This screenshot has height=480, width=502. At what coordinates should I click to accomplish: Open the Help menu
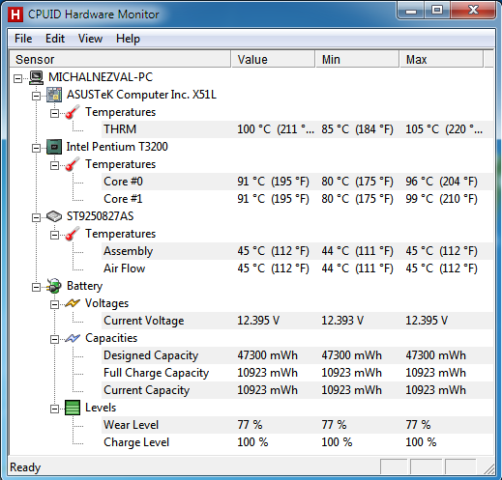click(128, 39)
